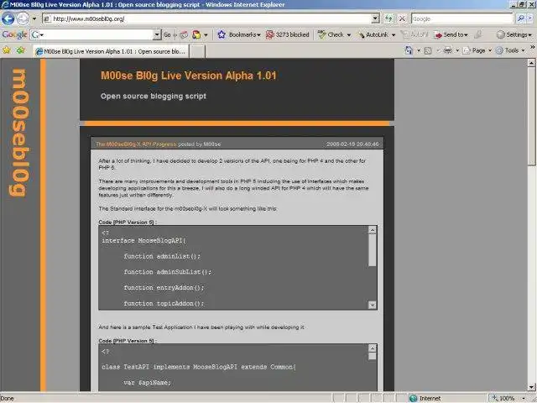Viewport: 537px width, 403px height.
Task: Select the M00se Bl0g Live Version tab
Action: 111,51
